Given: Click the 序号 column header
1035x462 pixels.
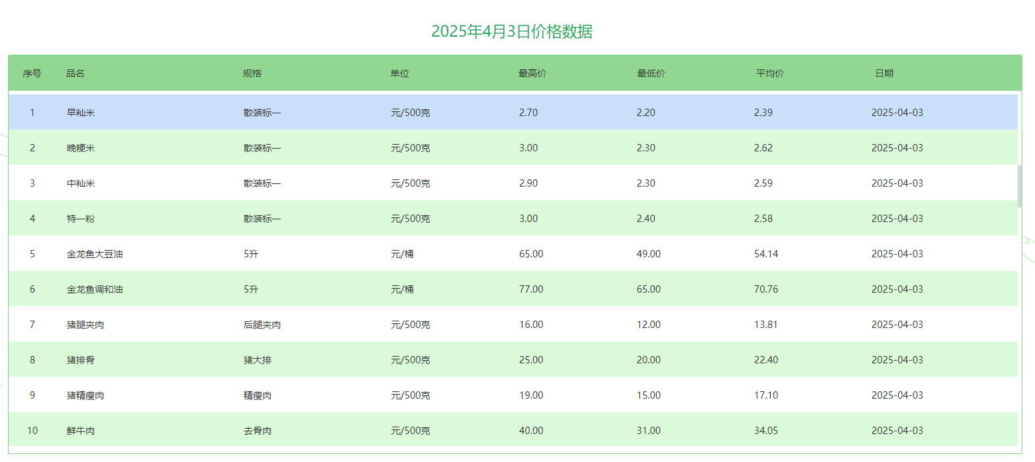Looking at the screenshot, I should tap(32, 73).
